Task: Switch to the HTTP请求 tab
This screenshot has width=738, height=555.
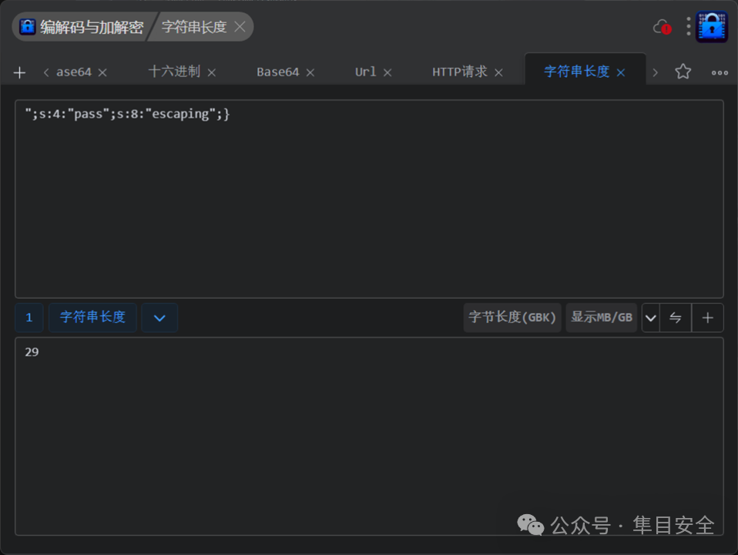Action: point(459,72)
